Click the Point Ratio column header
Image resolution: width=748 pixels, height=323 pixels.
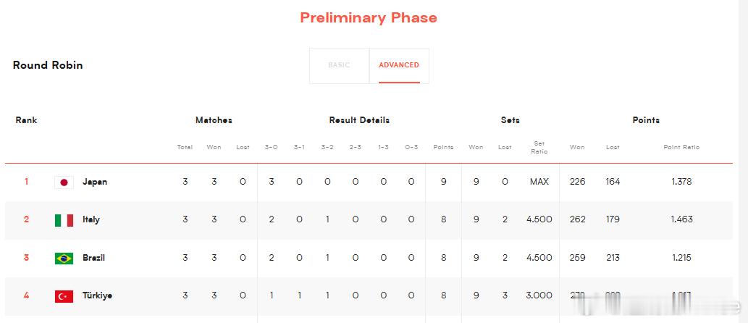point(681,147)
